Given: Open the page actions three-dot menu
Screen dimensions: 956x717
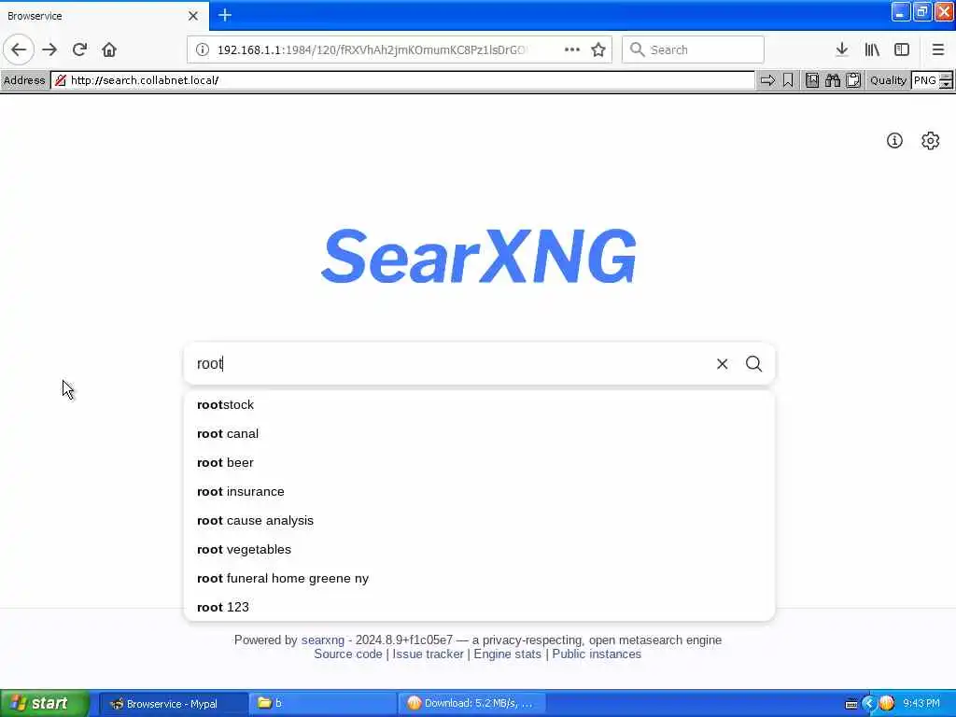Looking at the screenshot, I should 572,49.
